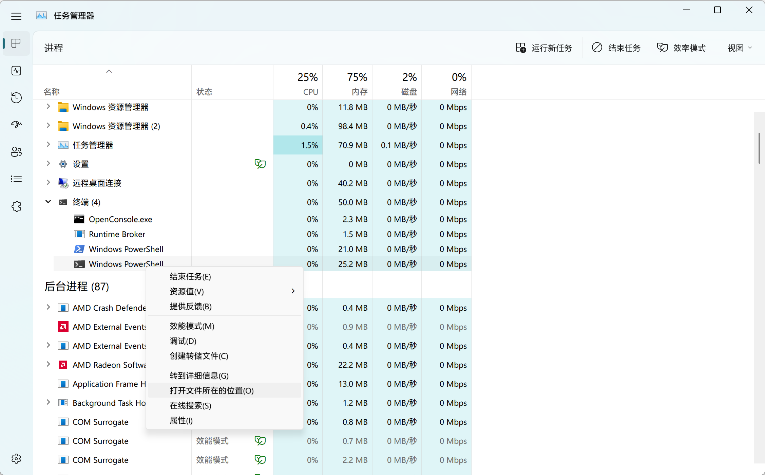
Task: Open App history page in sidebar
Action: coord(16,98)
